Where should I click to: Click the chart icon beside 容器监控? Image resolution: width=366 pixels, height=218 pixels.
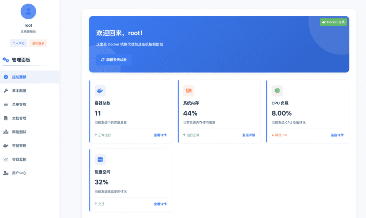click(6, 159)
